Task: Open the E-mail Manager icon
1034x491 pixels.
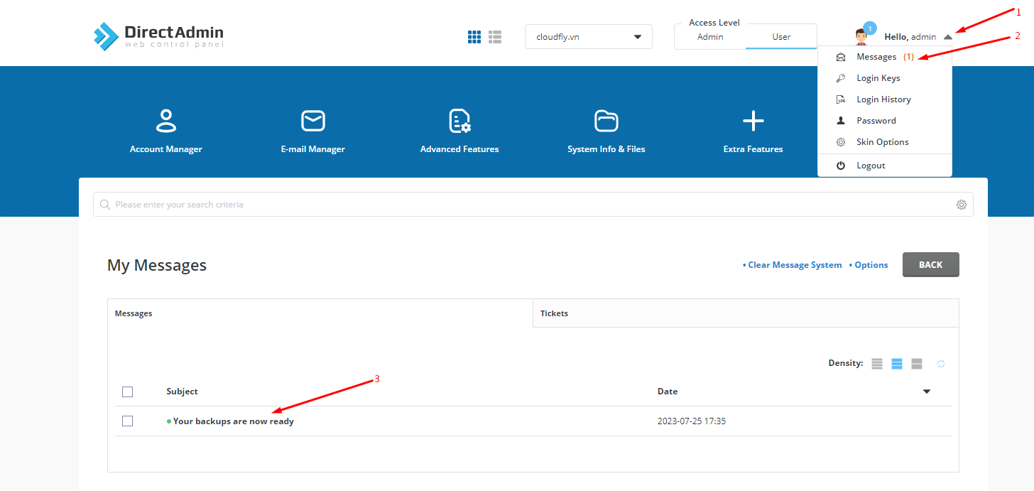Action: tap(313, 121)
